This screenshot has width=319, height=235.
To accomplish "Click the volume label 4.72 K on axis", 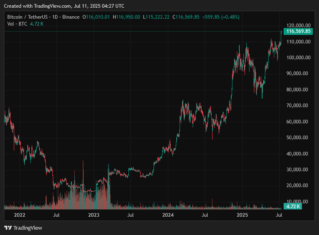I will tap(293, 206).
